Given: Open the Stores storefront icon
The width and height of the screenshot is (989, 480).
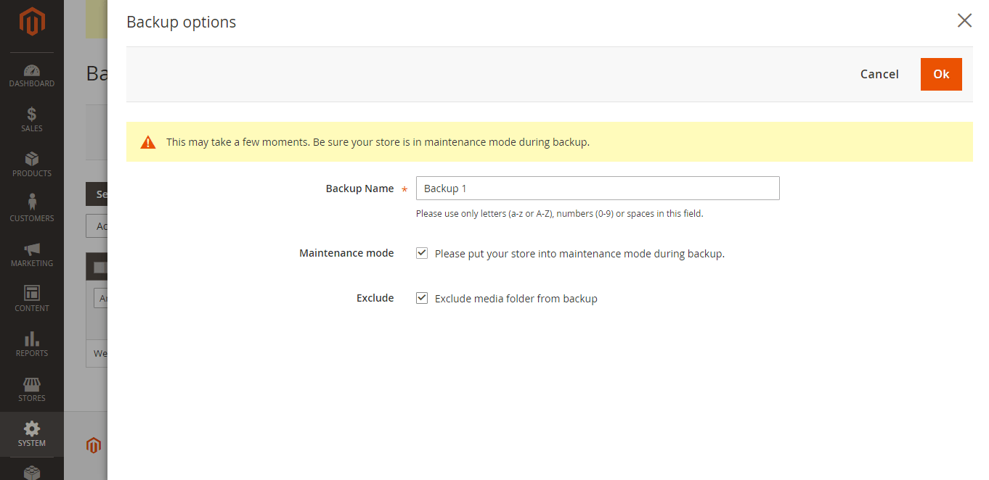Looking at the screenshot, I should (x=32, y=384).
